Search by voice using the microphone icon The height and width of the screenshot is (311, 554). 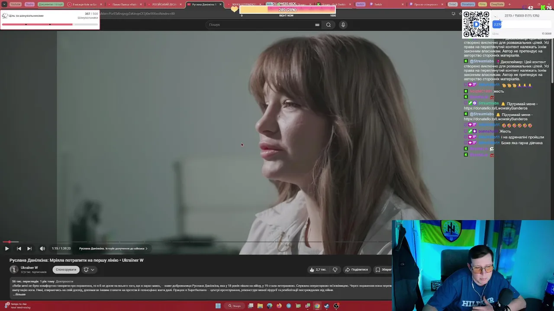(343, 25)
